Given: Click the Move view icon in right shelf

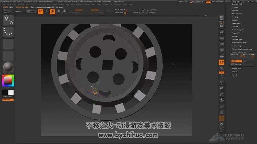Looking at the screenshot, I should coord(222,89).
